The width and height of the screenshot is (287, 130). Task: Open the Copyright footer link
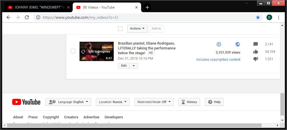pyautogui.click(x=51, y=117)
